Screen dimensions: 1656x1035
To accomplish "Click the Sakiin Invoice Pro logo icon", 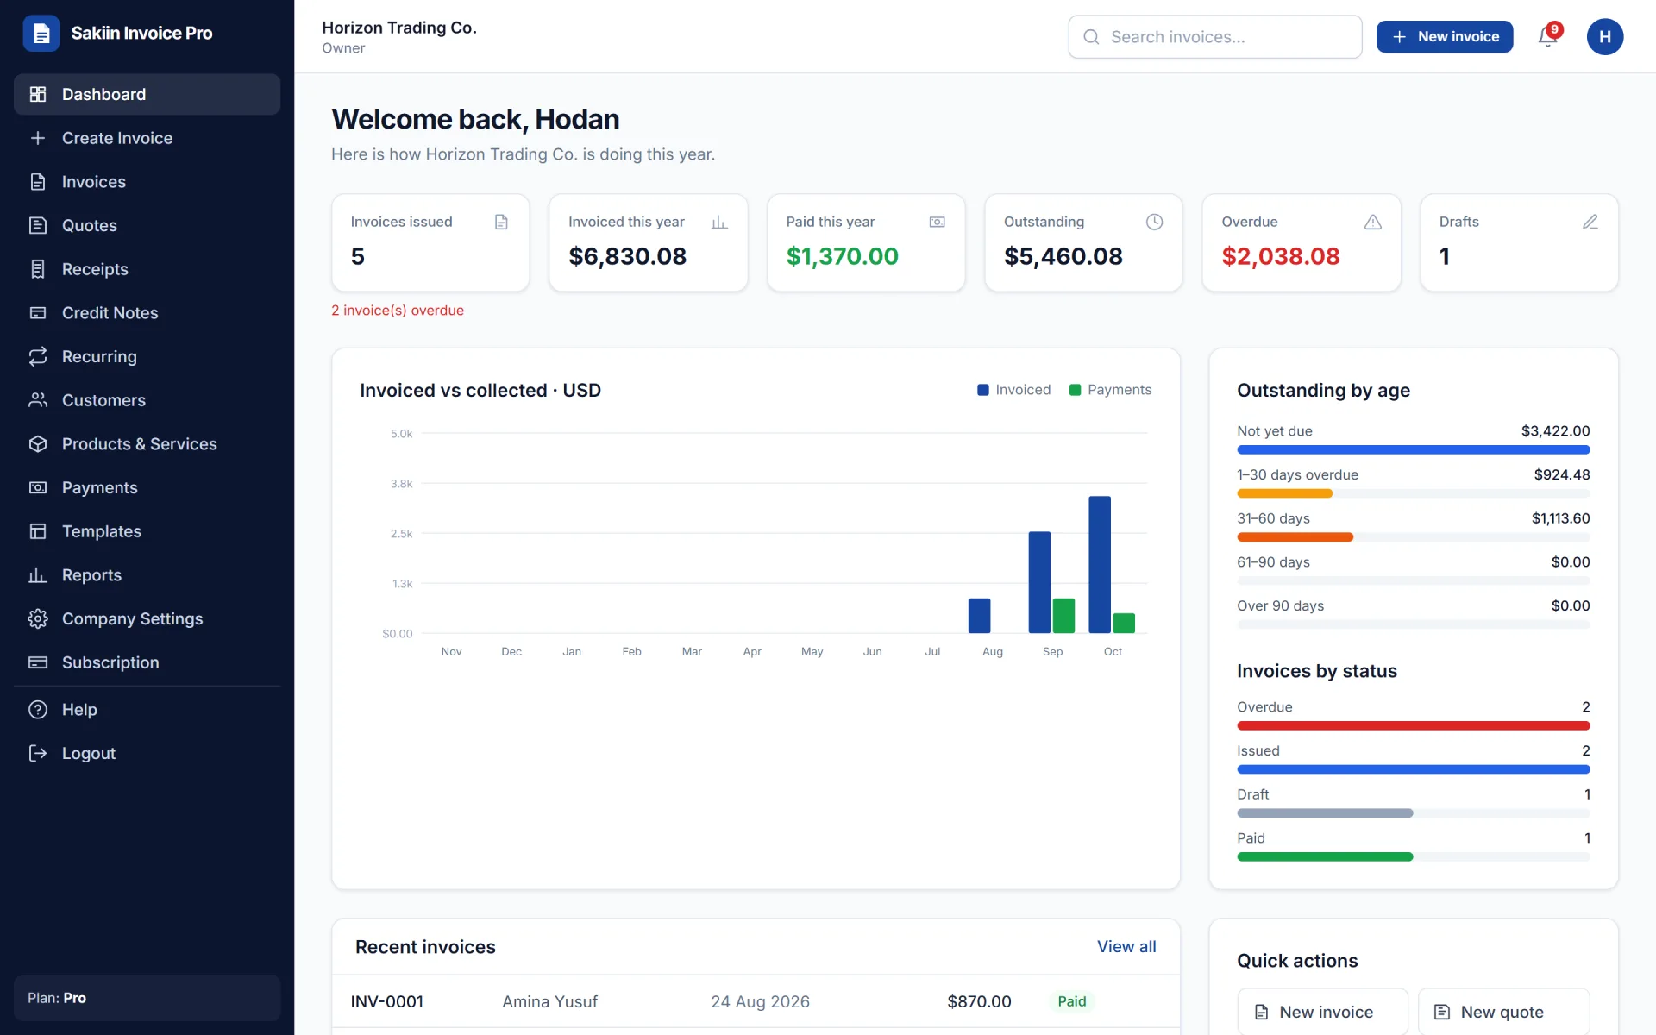I will tap(41, 34).
